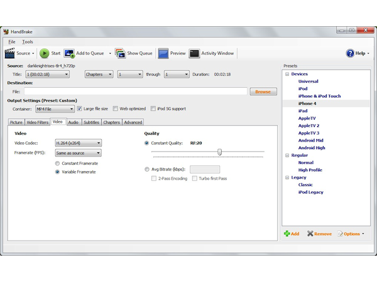Open the Add to Queue dropdown arrow
Viewport: 377px width, 282px height.
[110, 53]
